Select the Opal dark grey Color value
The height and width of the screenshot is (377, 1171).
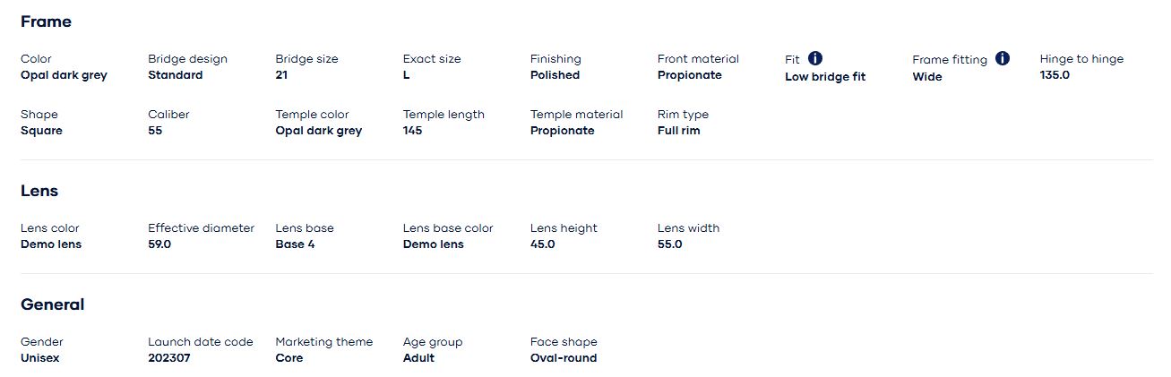coord(64,75)
